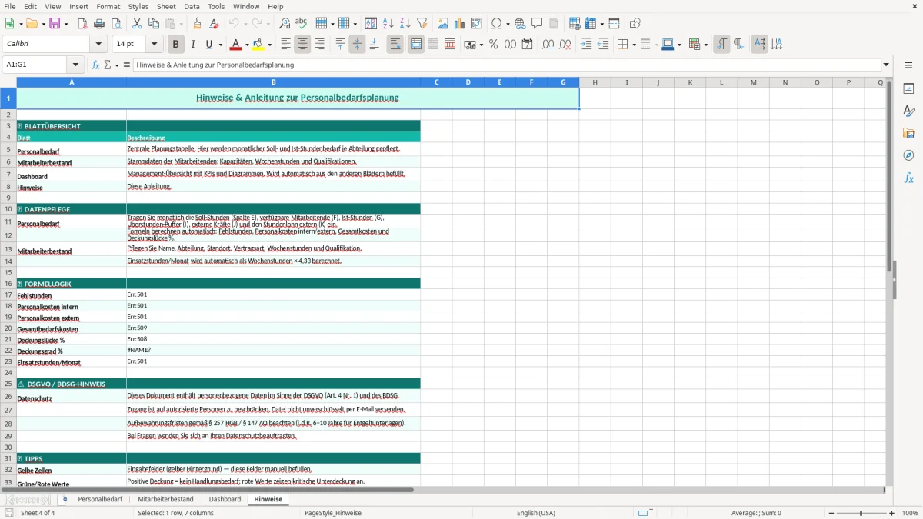Open the Font Name dropdown list
The image size is (923, 519).
(x=98, y=45)
